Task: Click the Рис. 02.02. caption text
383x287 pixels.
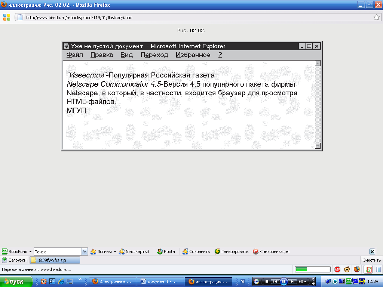Action: click(x=191, y=31)
